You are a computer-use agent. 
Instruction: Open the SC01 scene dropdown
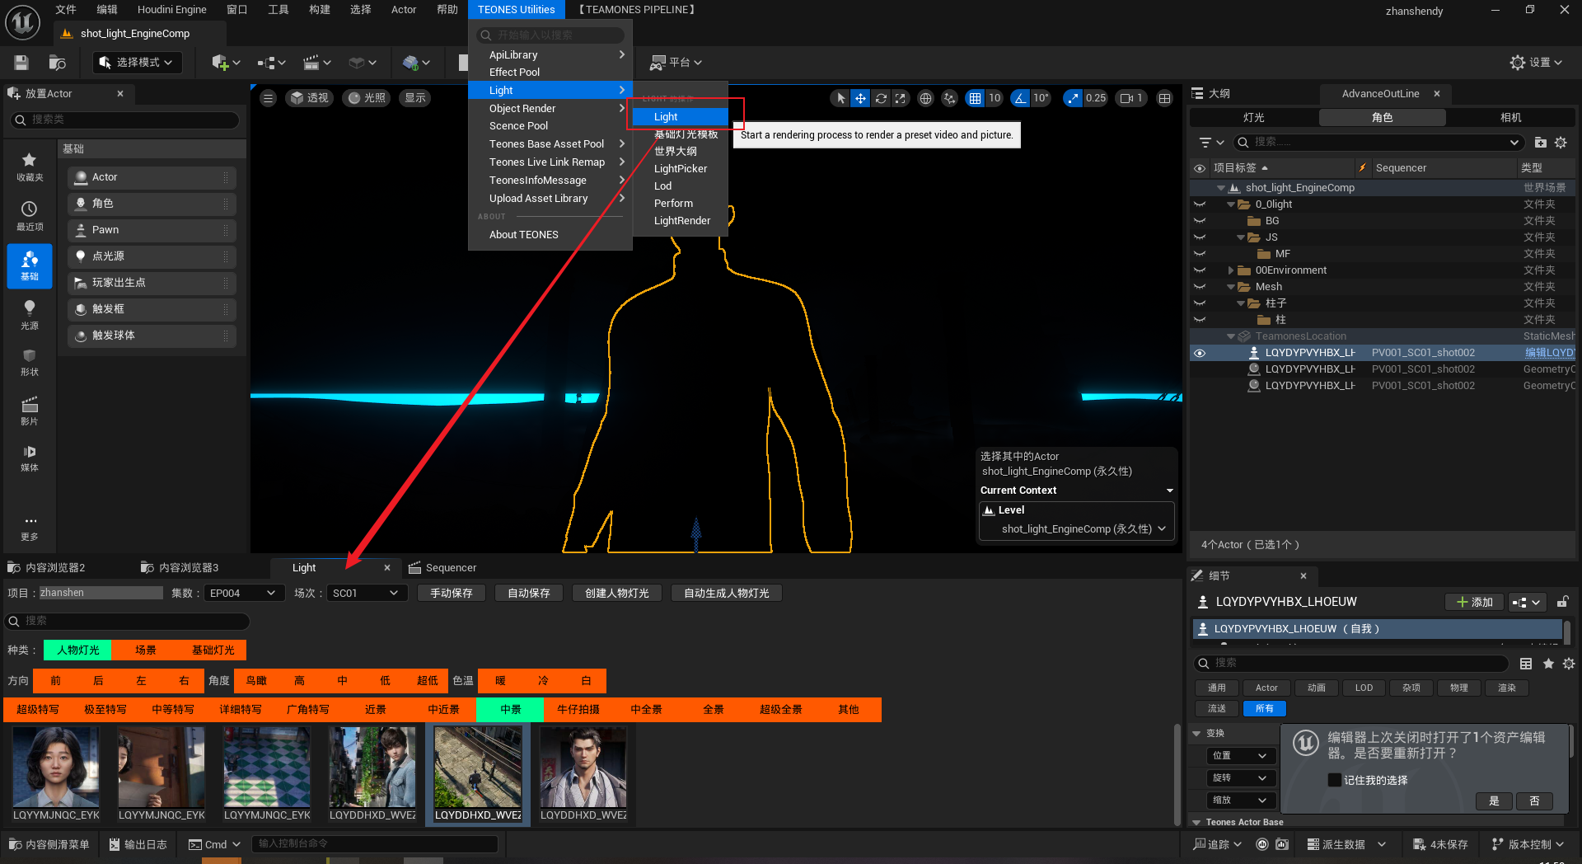click(365, 593)
